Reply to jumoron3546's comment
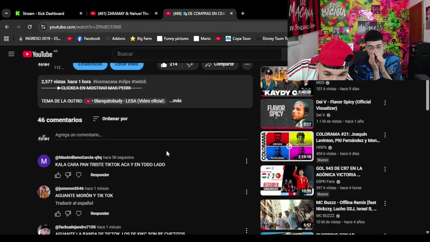Screen dimensions: 430x242 click(x=100, y=213)
